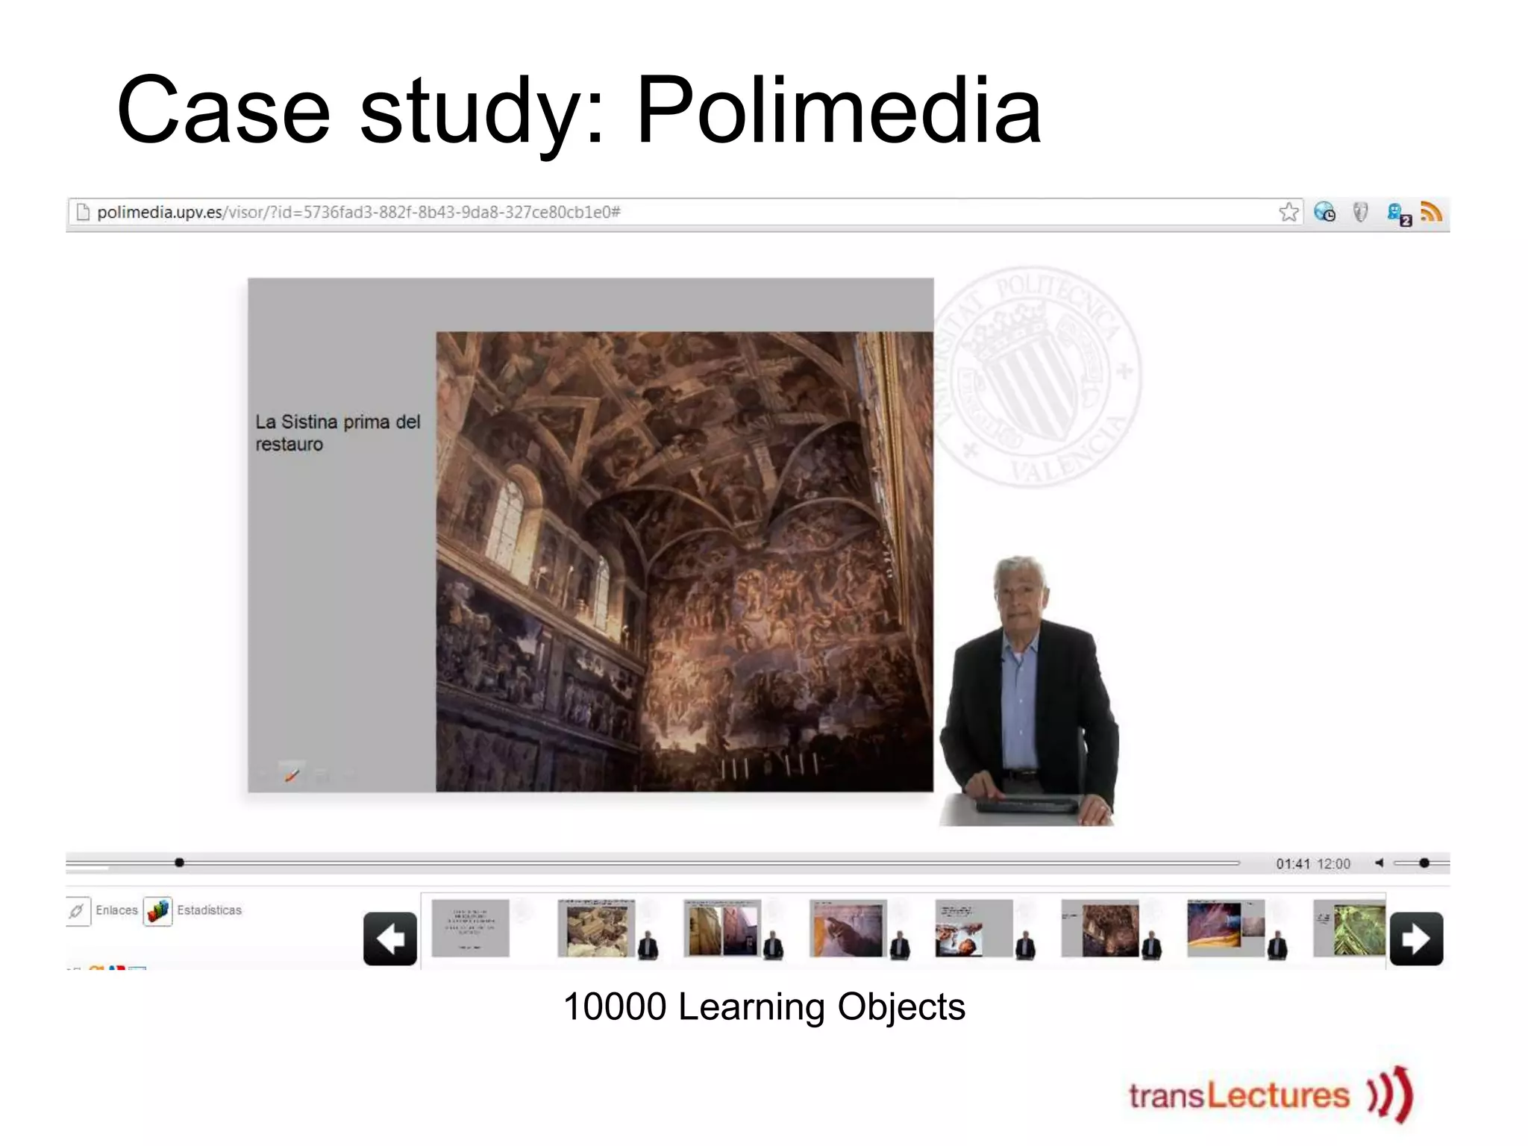Image resolution: width=1528 pixels, height=1146 pixels.
Task: Click the left arrow to see previous slide thumbnails
Action: click(390, 939)
